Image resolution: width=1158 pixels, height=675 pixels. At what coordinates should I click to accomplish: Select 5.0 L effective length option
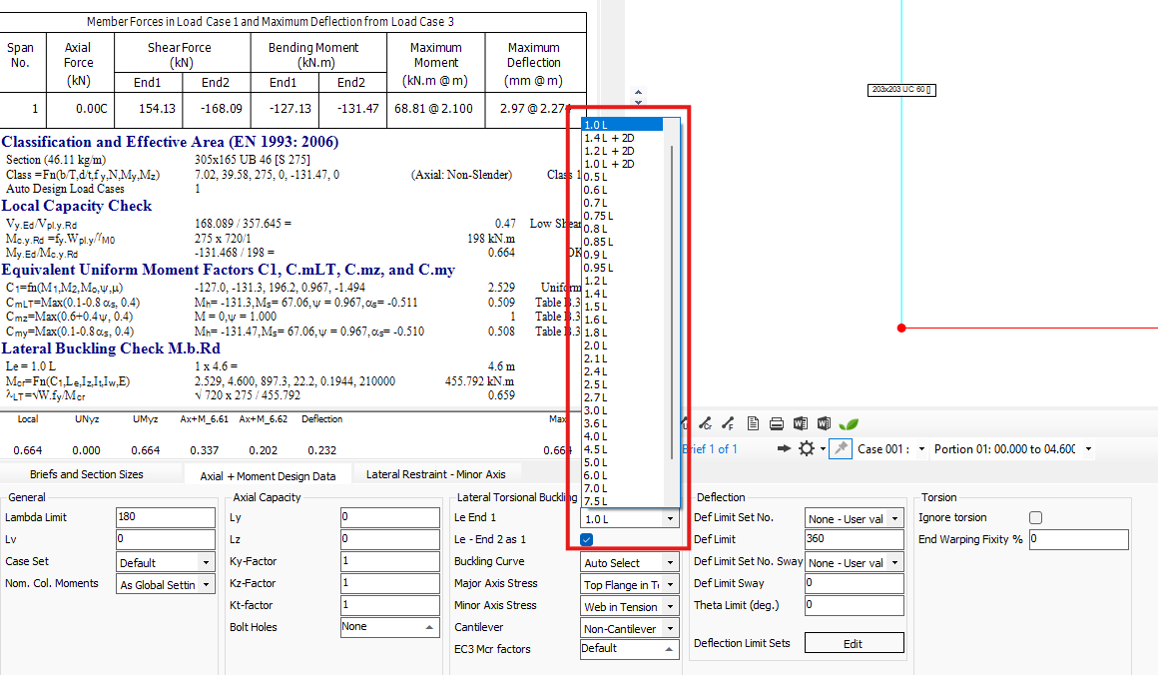click(622, 462)
